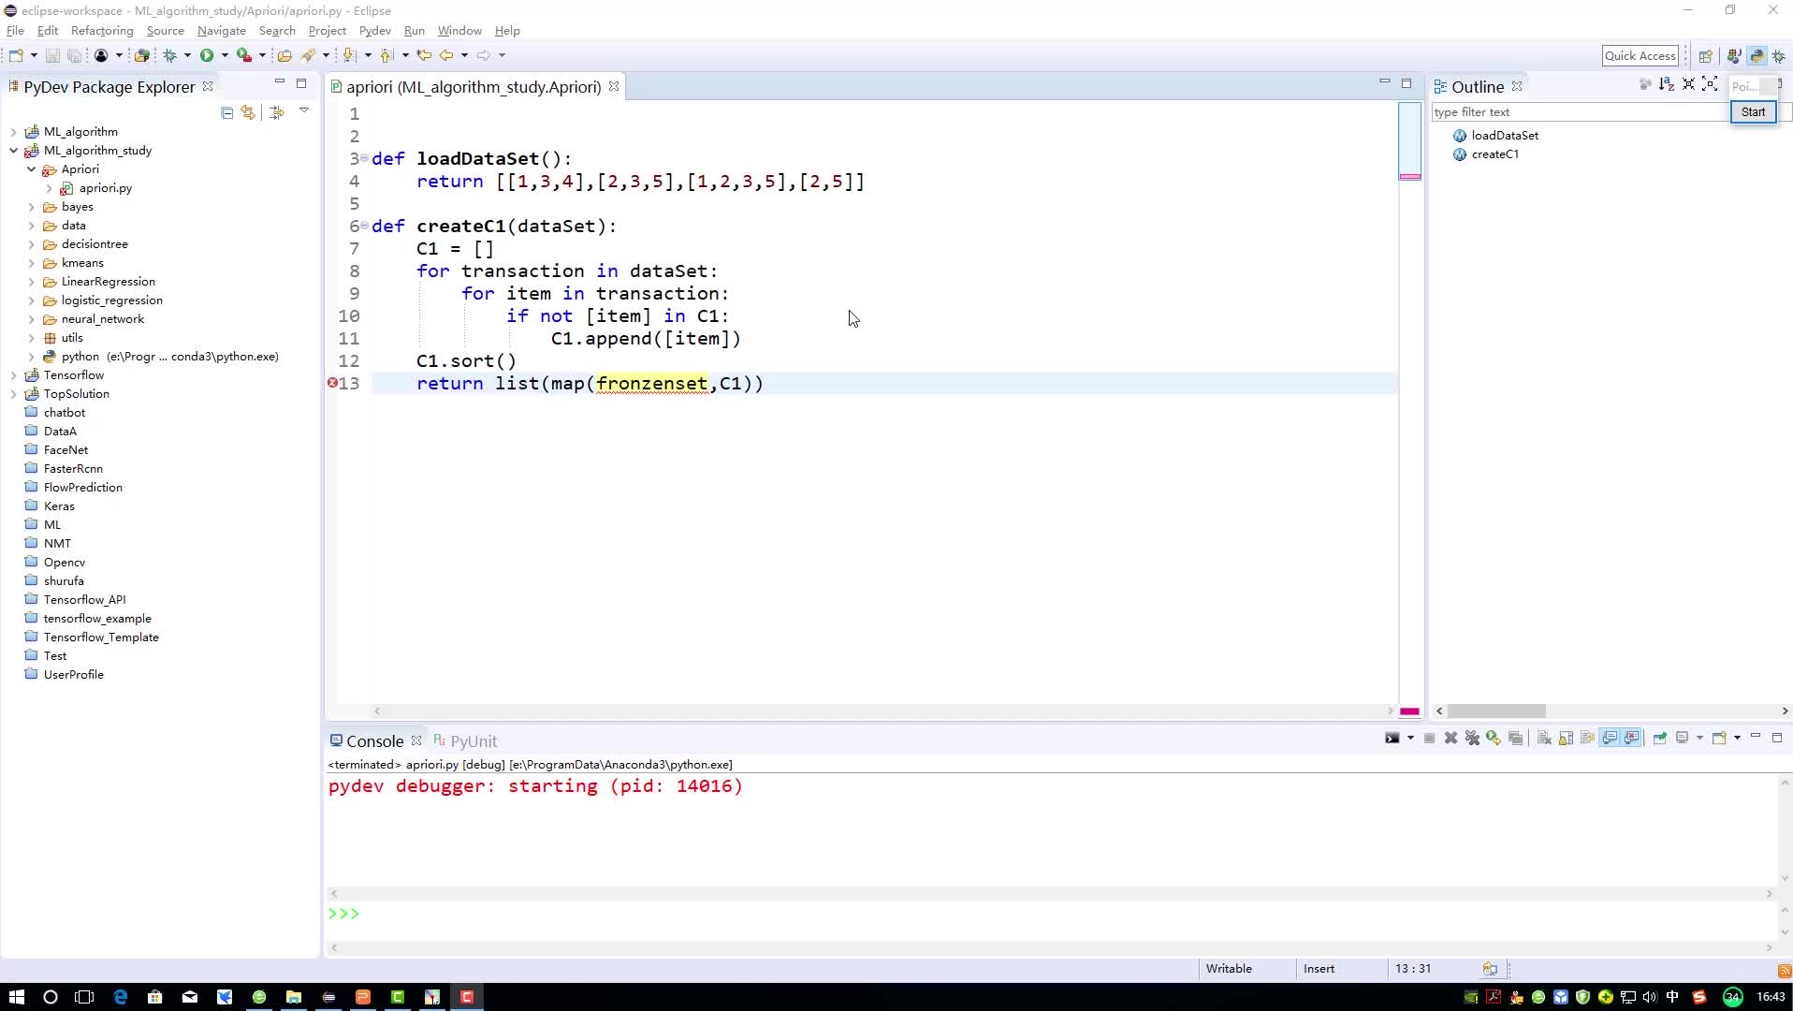1793x1011 pixels.
Task: Click the Search flashlight toolbar icon
Action: click(308, 55)
